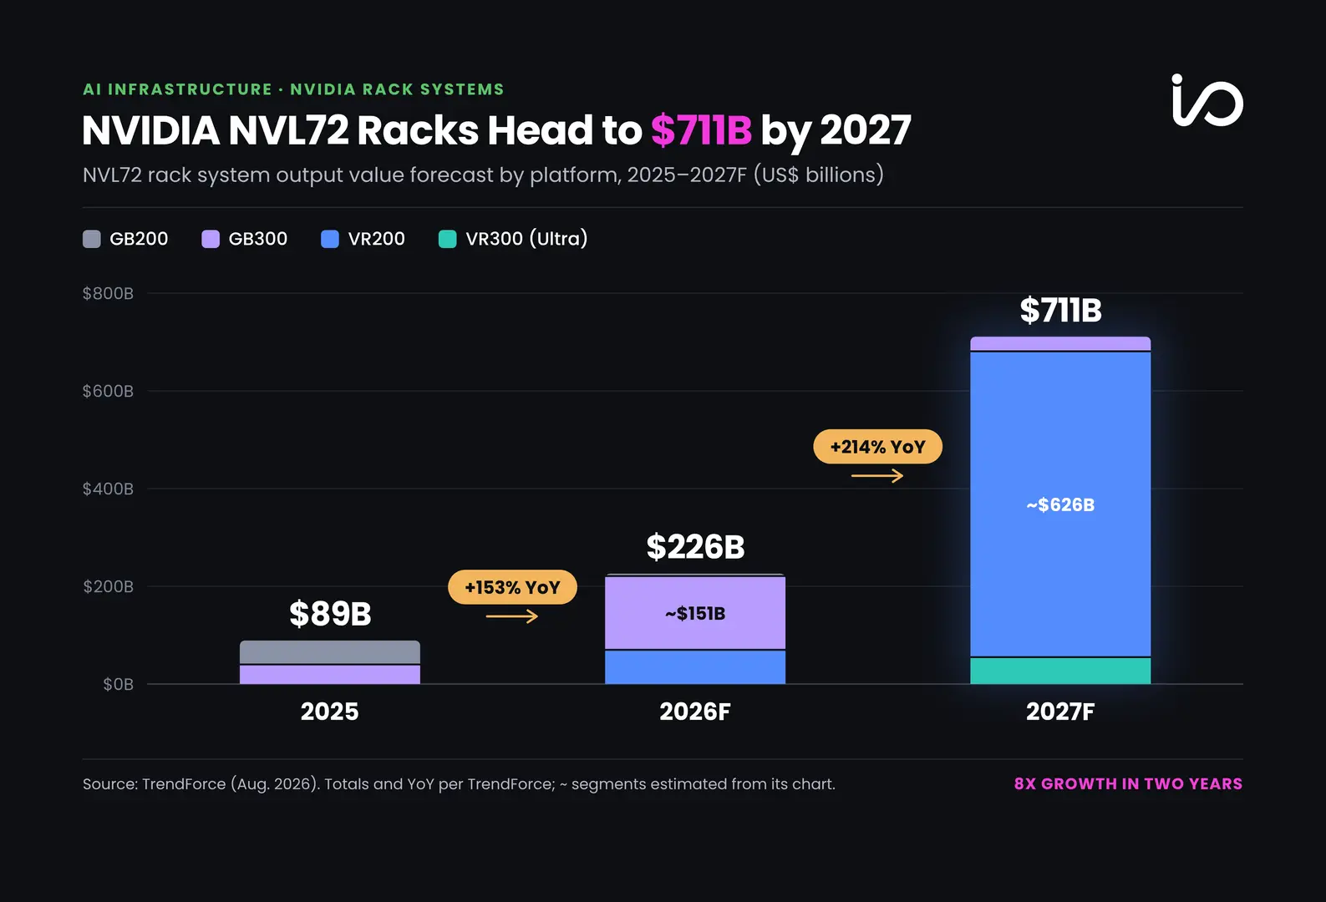This screenshot has height=902, width=1326.
Task: Click the 2027F axis label
Action: (x=1060, y=712)
